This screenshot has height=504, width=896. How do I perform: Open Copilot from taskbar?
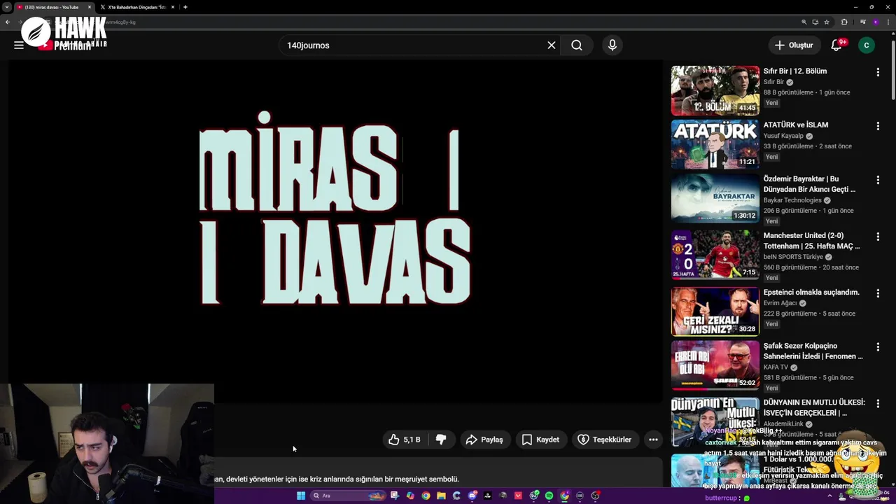pyautogui.click(x=410, y=496)
